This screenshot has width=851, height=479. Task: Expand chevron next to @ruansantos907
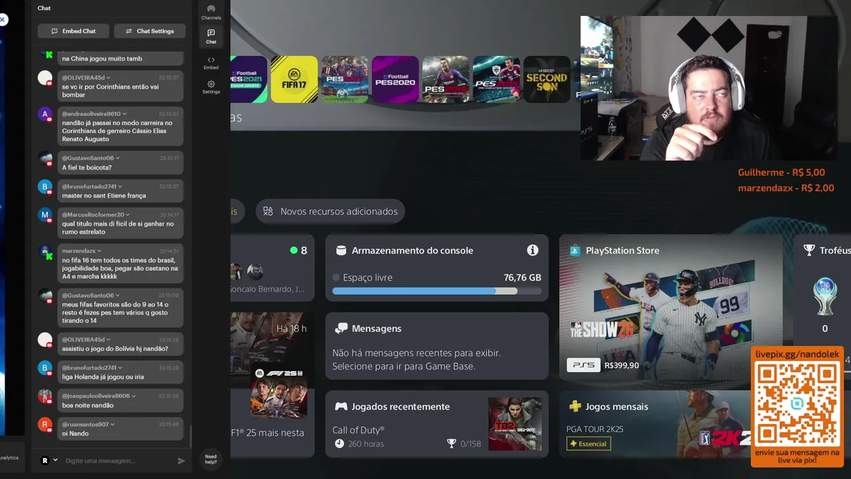click(112, 424)
